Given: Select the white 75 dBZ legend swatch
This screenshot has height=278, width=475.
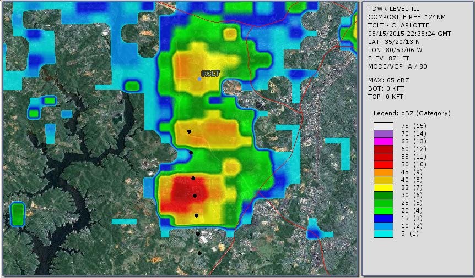Looking at the screenshot, I should [383, 126].
